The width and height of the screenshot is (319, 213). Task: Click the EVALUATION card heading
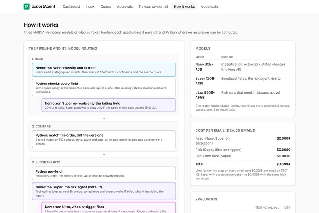206,199
